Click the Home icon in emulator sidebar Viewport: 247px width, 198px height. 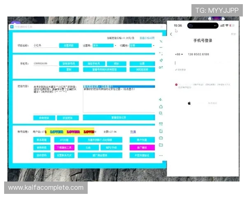(161, 106)
